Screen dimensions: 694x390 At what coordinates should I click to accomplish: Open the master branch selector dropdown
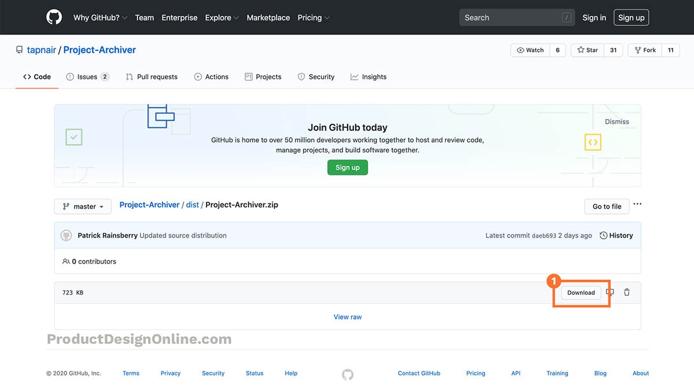click(83, 206)
